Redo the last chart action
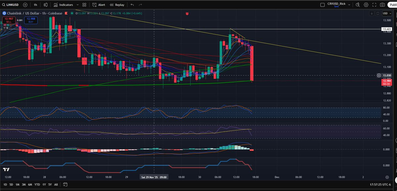 pyautogui.click(x=141, y=5)
